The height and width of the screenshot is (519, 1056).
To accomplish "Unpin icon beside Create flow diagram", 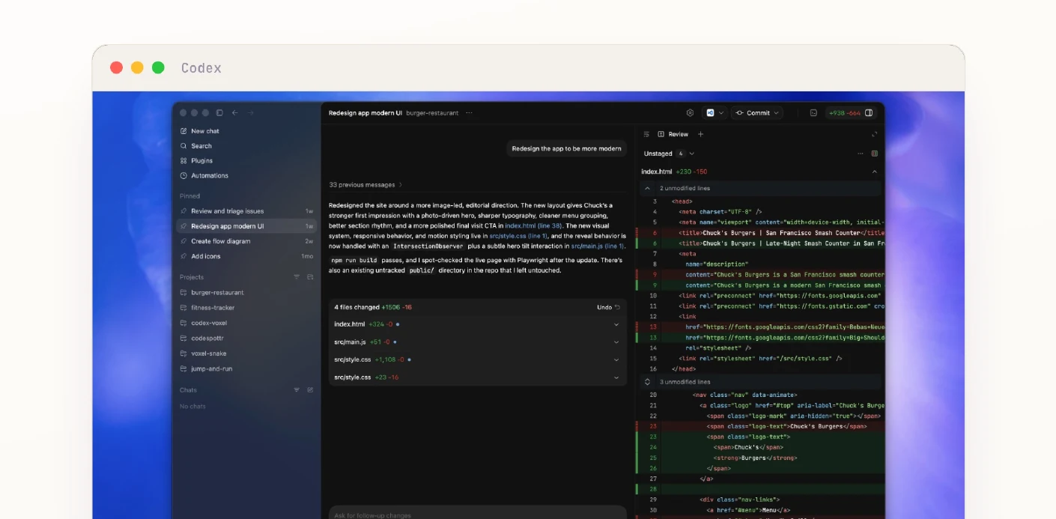I will 183,241.
